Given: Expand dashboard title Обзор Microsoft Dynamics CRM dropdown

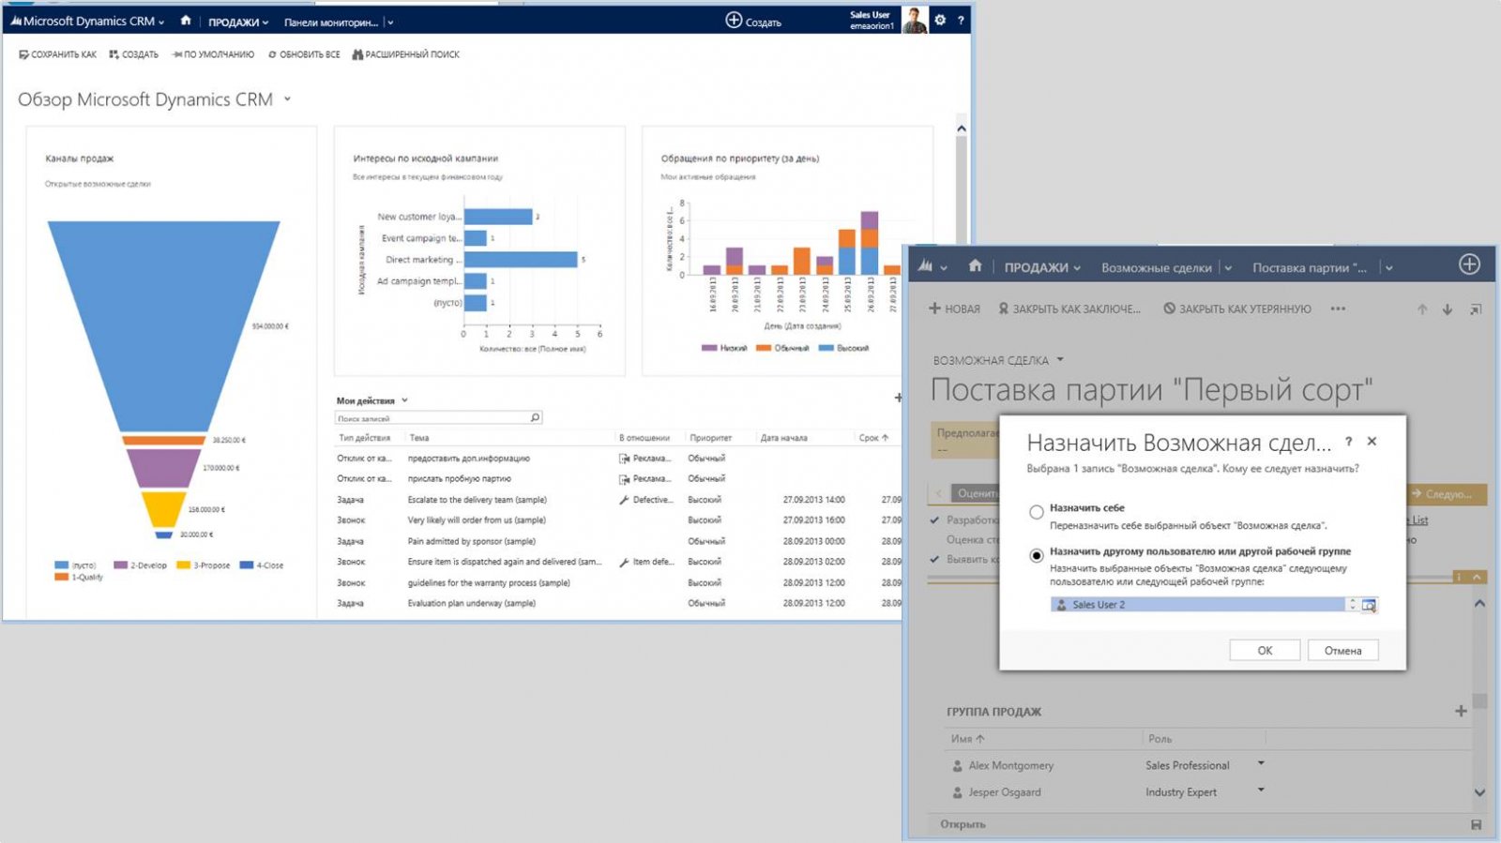Looking at the screenshot, I should tap(287, 98).
